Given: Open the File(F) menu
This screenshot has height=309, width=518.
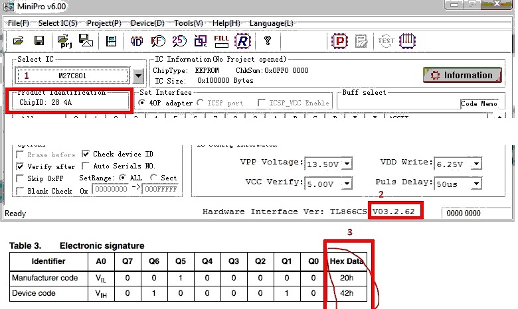Looking at the screenshot, I should [19, 23].
